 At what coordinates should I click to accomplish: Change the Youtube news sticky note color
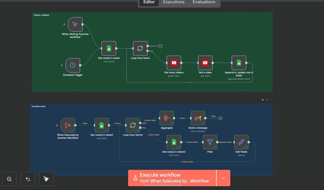[267, 100]
